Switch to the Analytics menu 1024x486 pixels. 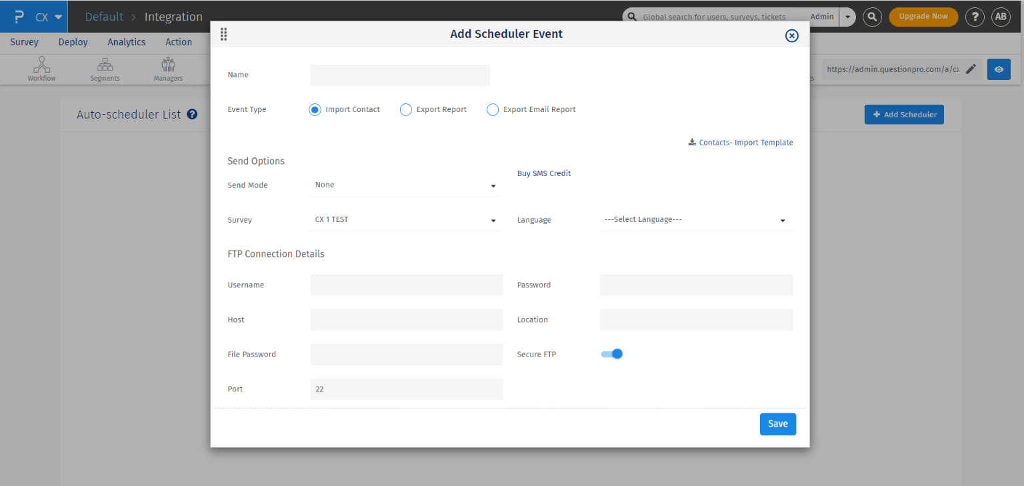(127, 41)
